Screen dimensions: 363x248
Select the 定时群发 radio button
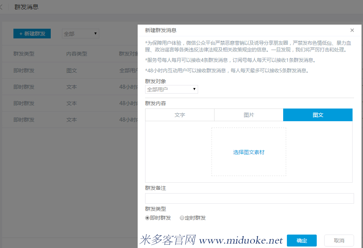tap(182, 218)
